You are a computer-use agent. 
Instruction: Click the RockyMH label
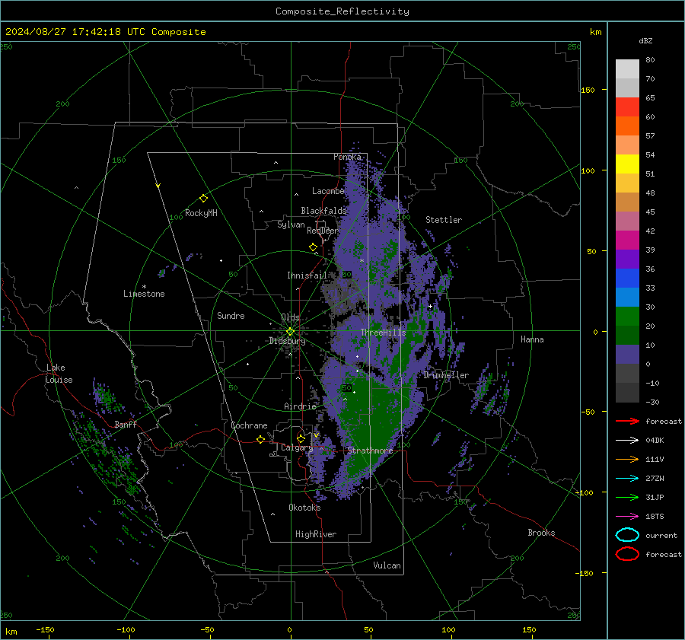[201, 213]
